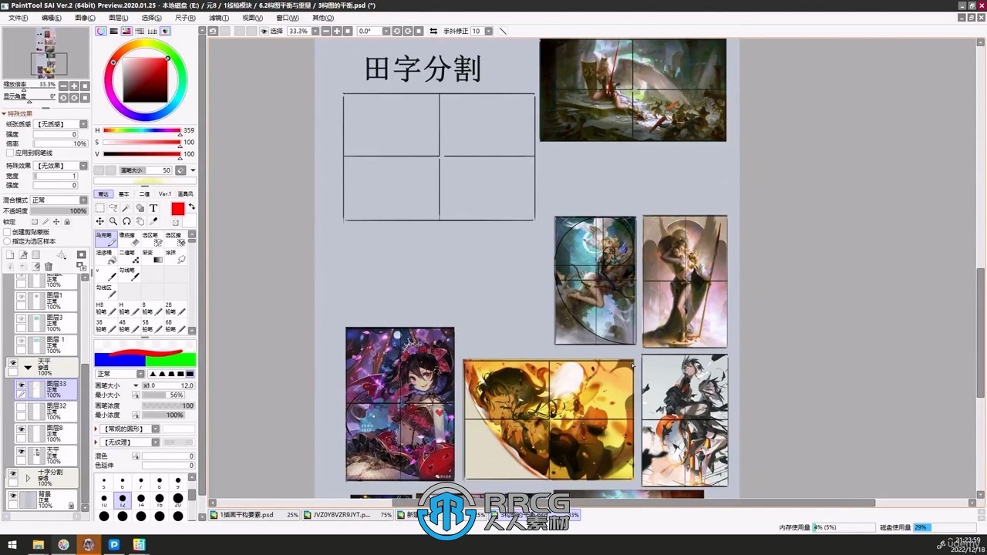Adjust the H hue slider
The image size is (987, 555).
click(x=142, y=130)
